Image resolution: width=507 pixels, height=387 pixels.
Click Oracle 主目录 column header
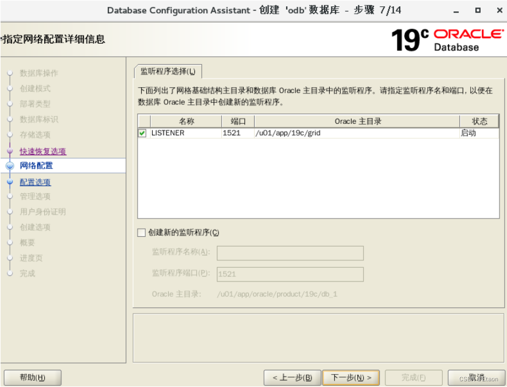[x=357, y=121]
